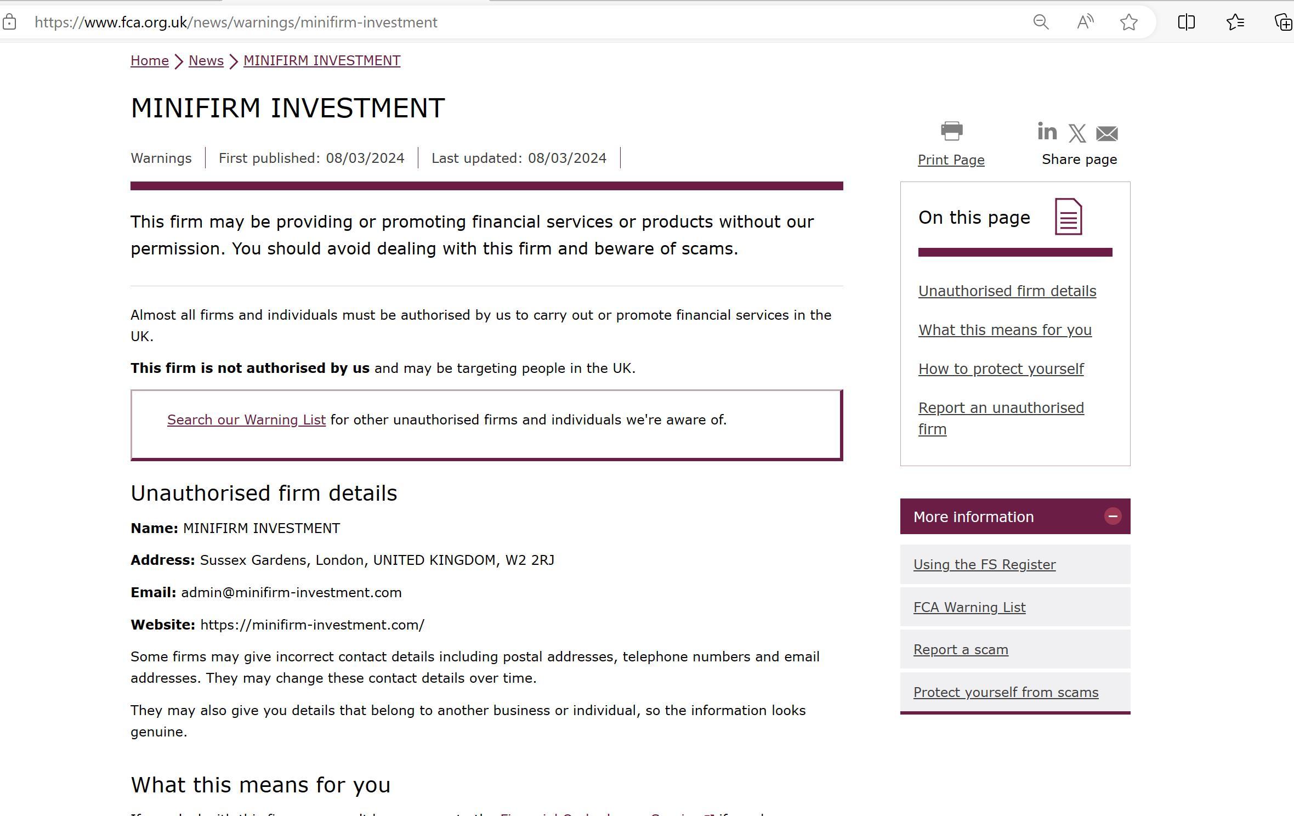Open Report a scam link
This screenshot has width=1294, height=816.
[961, 649]
